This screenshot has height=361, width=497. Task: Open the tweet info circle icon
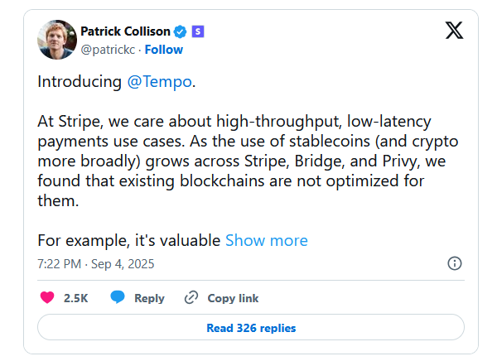pyautogui.click(x=455, y=263)
